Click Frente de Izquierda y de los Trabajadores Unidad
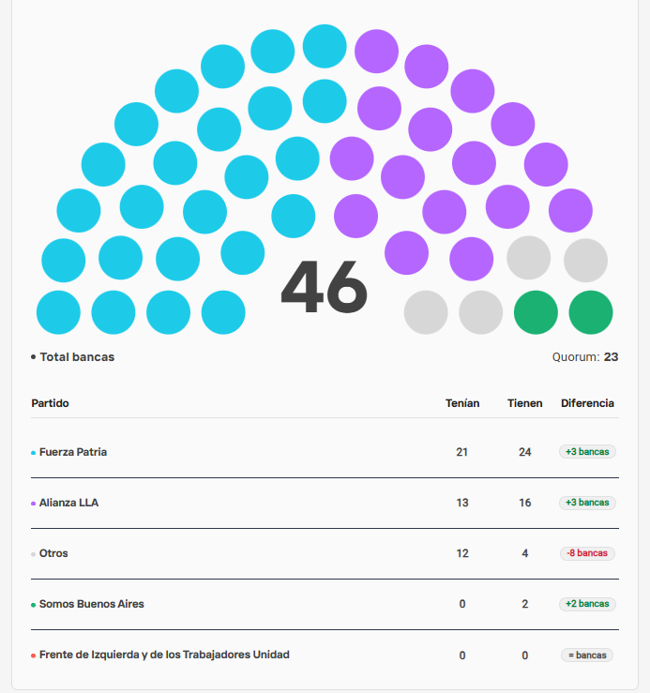650x693 pixels. click(164, 655)
